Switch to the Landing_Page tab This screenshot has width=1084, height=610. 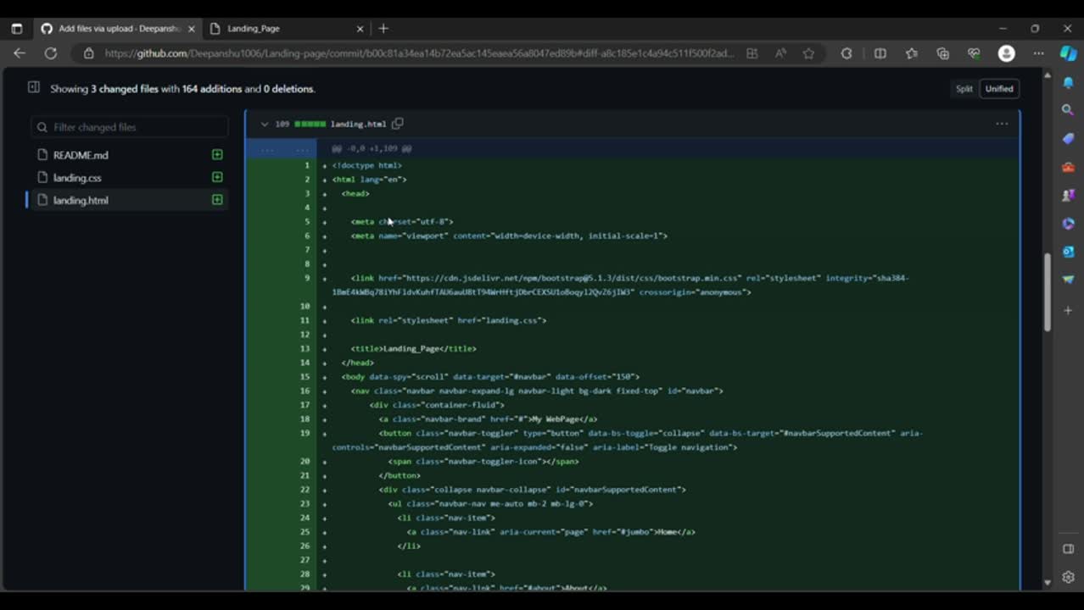[x=285, y=28]
